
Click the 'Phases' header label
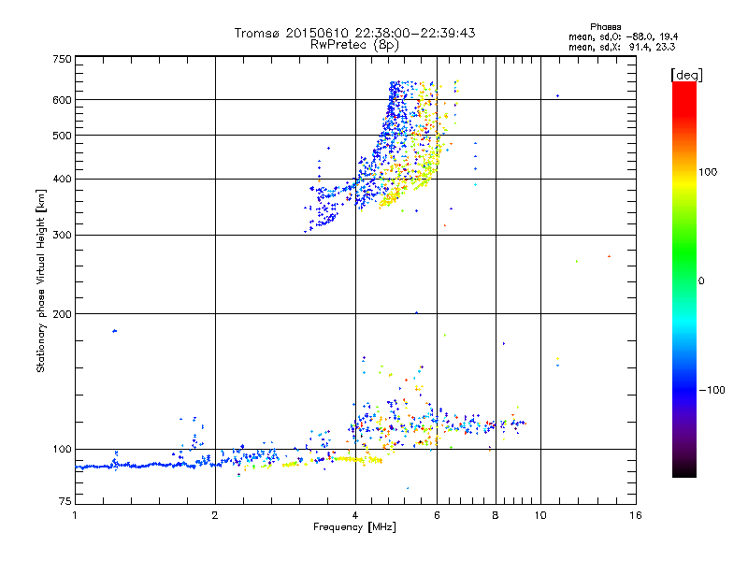[x=605, y=27]
